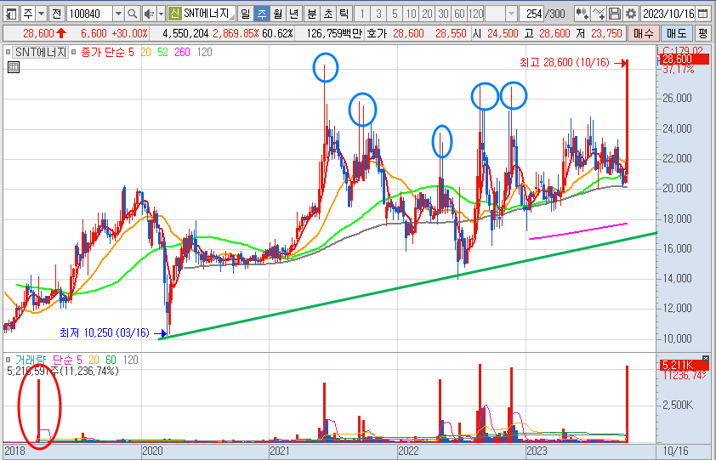This screenshot has height=460, width=716.
Task: Click the small square before SNT에너지 label
Action: (x=8, y=52)
